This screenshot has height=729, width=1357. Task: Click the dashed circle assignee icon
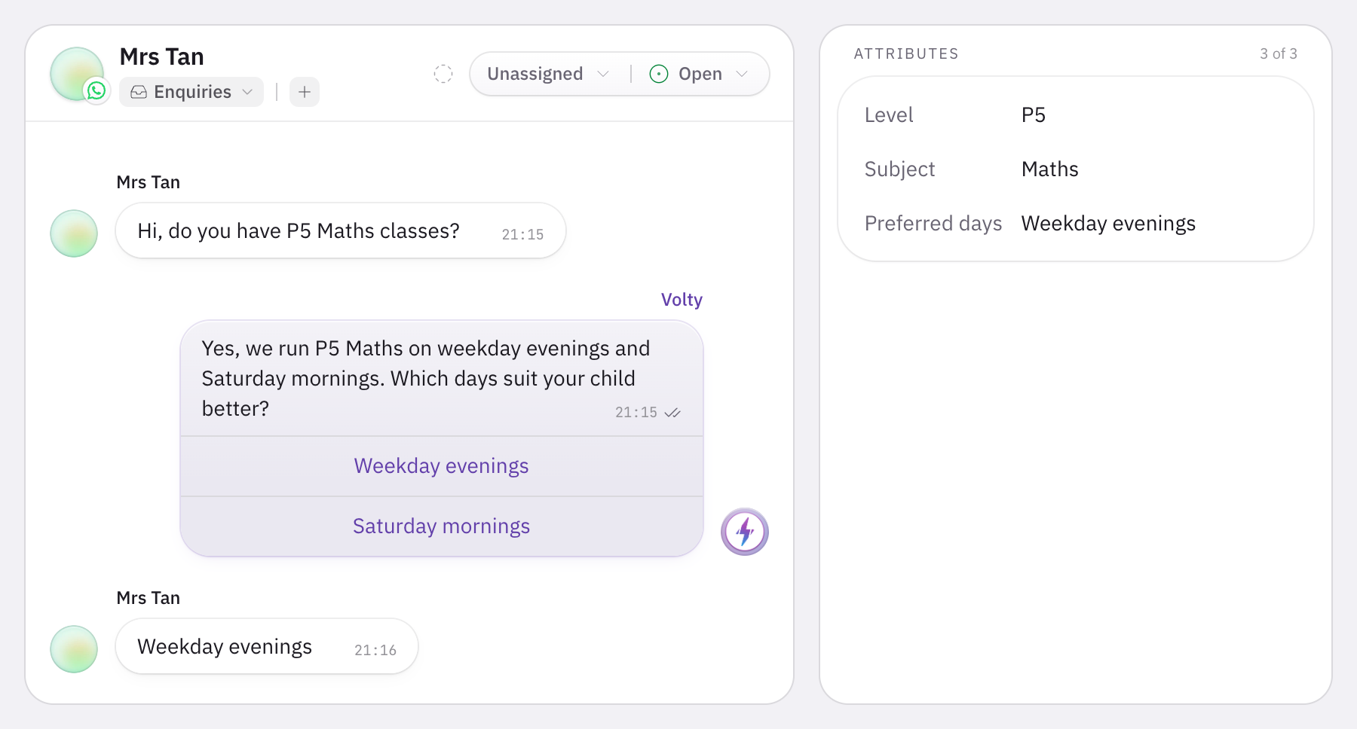pyautogui.click(x=443, y=74)
